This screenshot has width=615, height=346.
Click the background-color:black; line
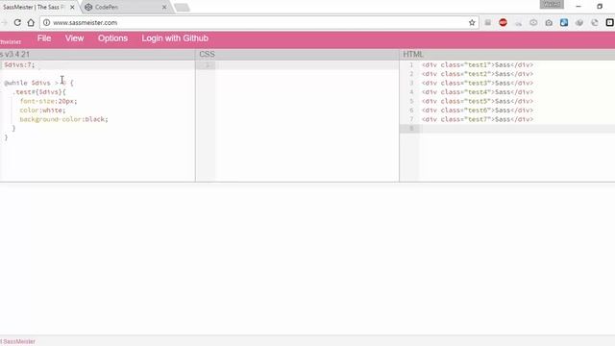(63, 119)
